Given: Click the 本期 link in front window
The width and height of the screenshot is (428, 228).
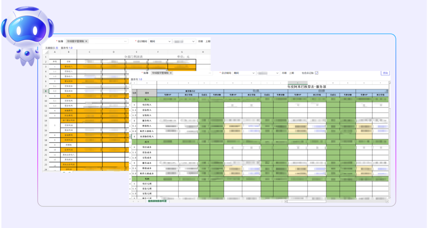Looking at the screenshot, I should pos(284,73).
